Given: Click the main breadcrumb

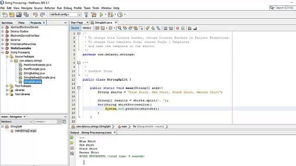Looking at the screenshot, I should coord(124,127).
